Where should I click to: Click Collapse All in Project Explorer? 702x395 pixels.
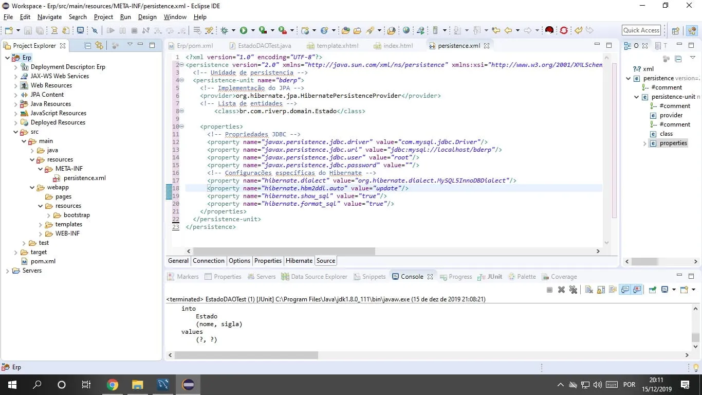(x=87, y=45)
